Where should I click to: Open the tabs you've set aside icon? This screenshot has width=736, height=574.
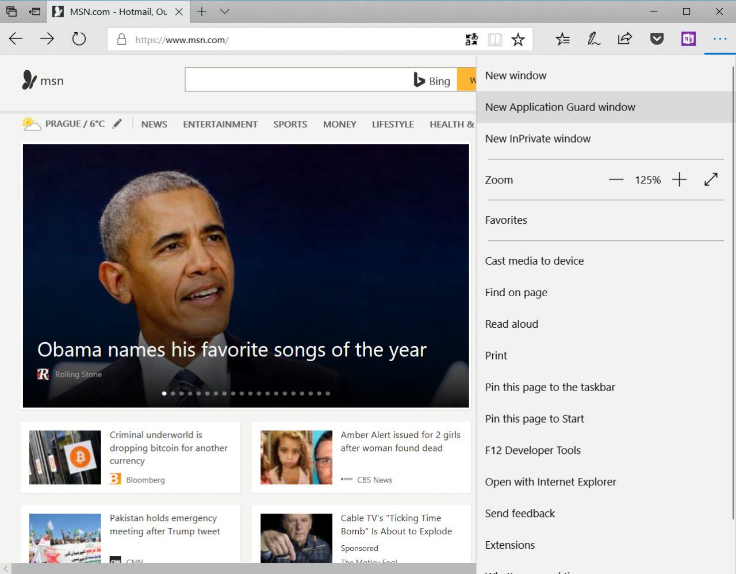(11, 12)
